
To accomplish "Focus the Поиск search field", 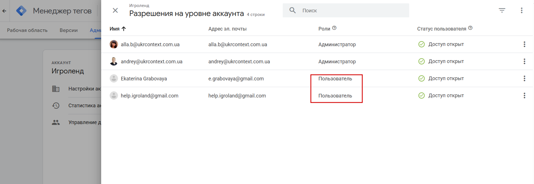I will (x=346, y=10).
